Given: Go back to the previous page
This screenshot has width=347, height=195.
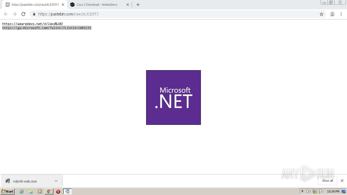Looking at the screenshot, I should pyautogui.click(x=6, y=14).
